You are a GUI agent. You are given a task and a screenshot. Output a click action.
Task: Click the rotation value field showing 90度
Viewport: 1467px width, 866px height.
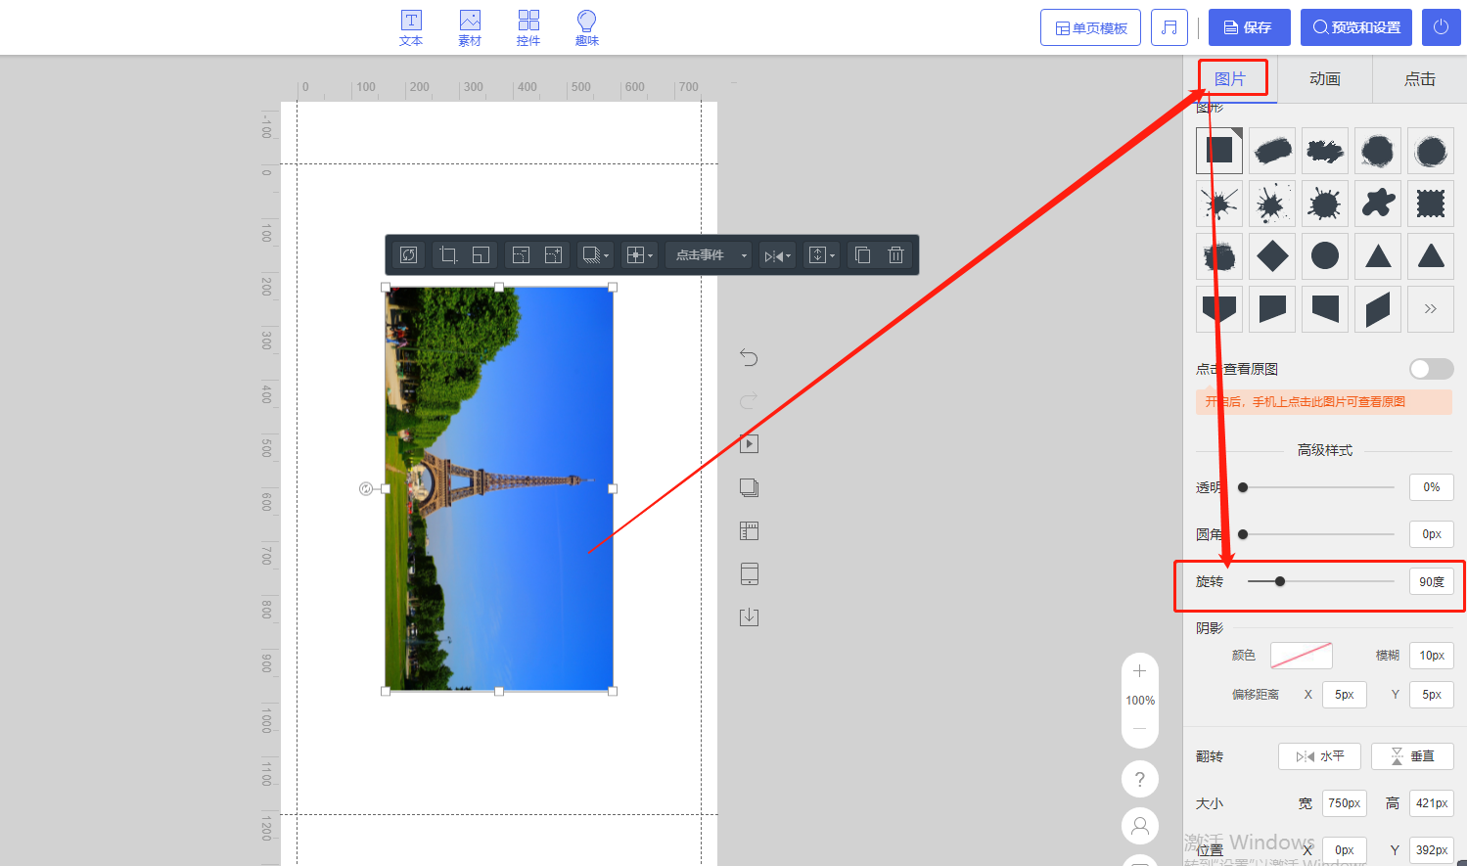point(1432,581)
